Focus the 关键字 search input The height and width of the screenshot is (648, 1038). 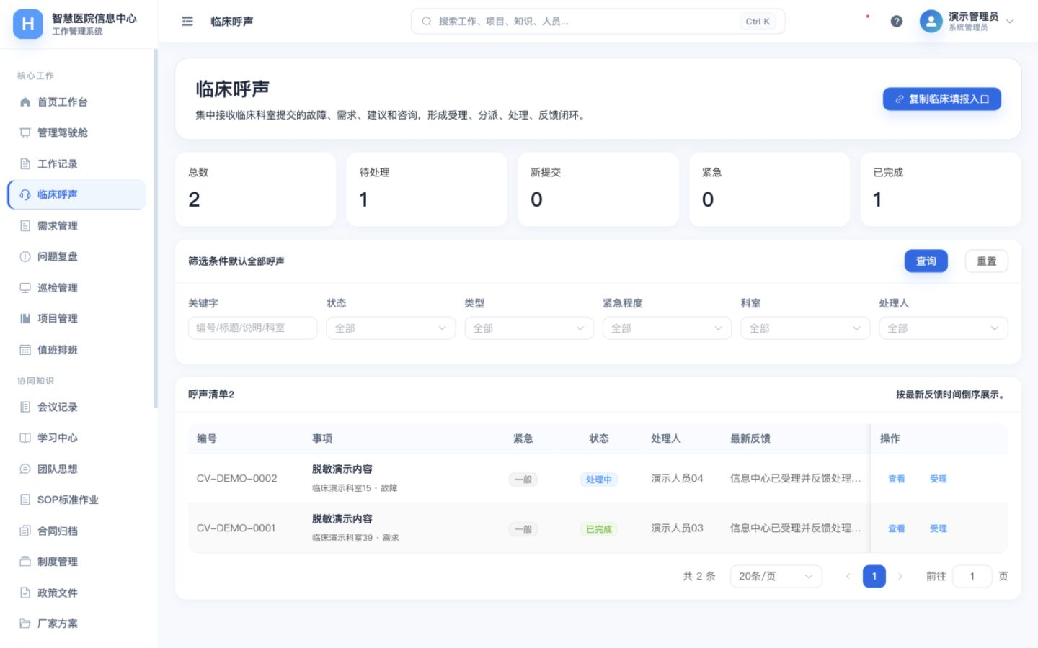253,328
